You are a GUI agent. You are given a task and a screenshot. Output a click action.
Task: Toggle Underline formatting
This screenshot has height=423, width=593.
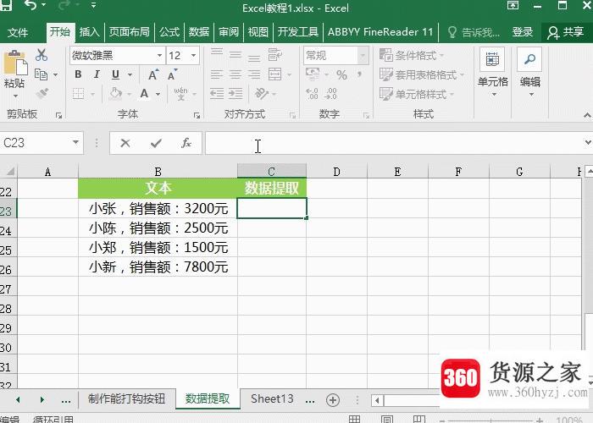116,74
